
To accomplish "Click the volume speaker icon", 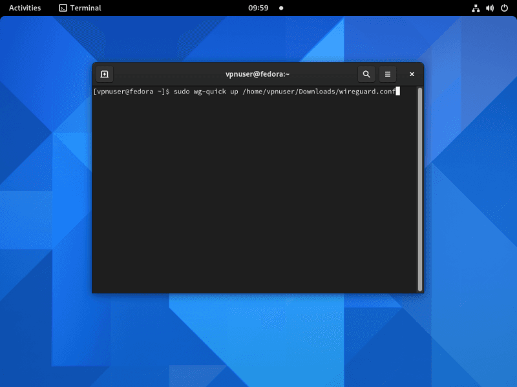I will point(490,8).
